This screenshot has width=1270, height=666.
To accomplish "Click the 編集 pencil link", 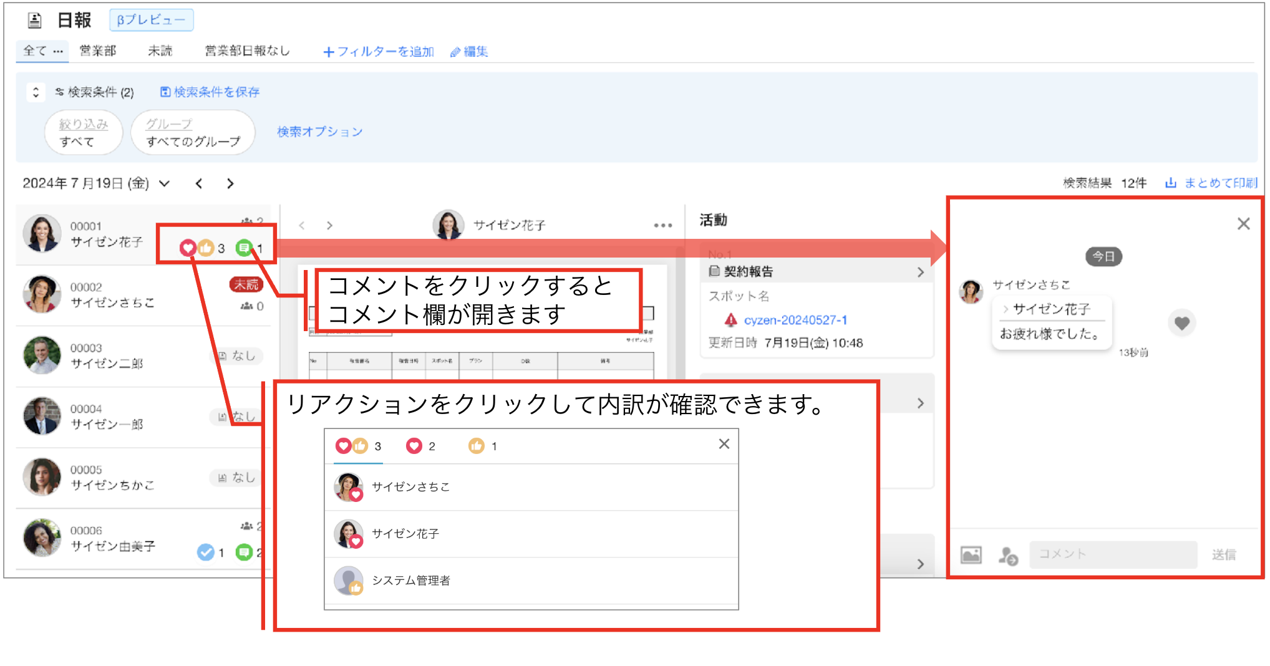I will 469,52.
